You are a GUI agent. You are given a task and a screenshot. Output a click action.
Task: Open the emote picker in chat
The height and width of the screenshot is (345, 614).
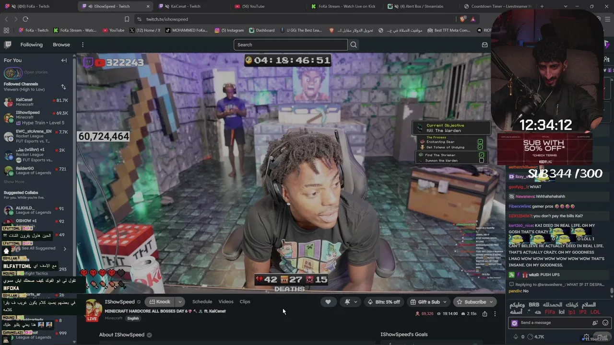pyautogui.click(x=605, y=323)
